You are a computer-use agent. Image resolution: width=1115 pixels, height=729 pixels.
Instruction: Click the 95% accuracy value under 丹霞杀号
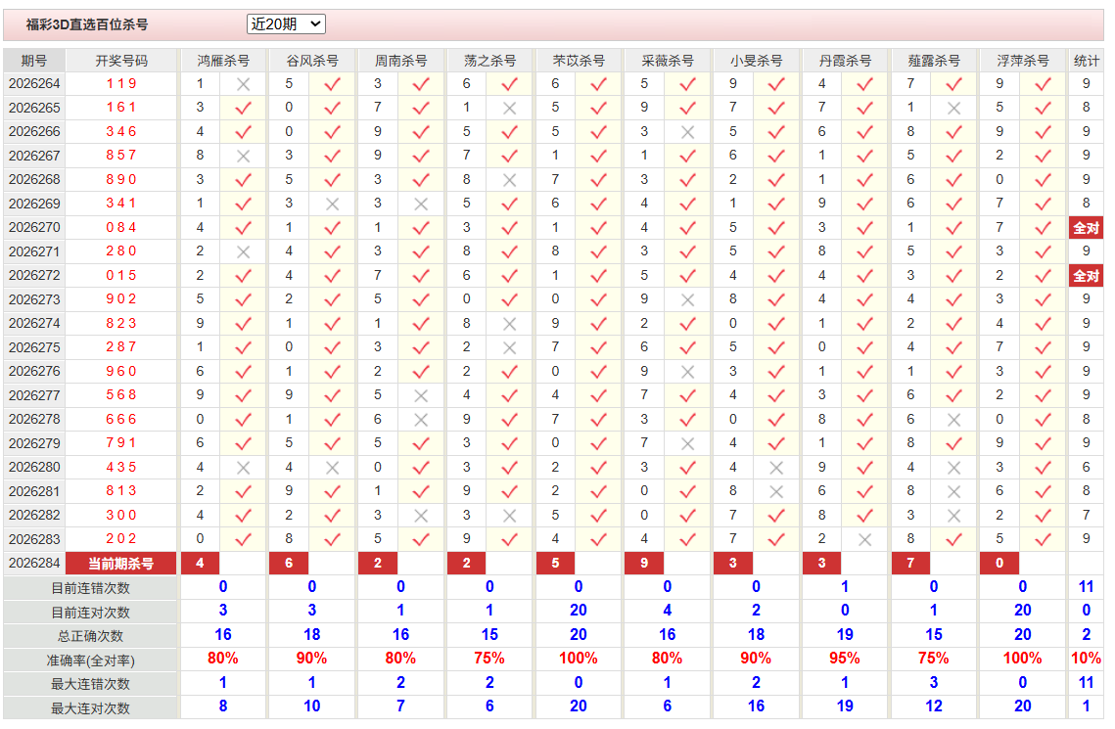[x=845, y=659]
